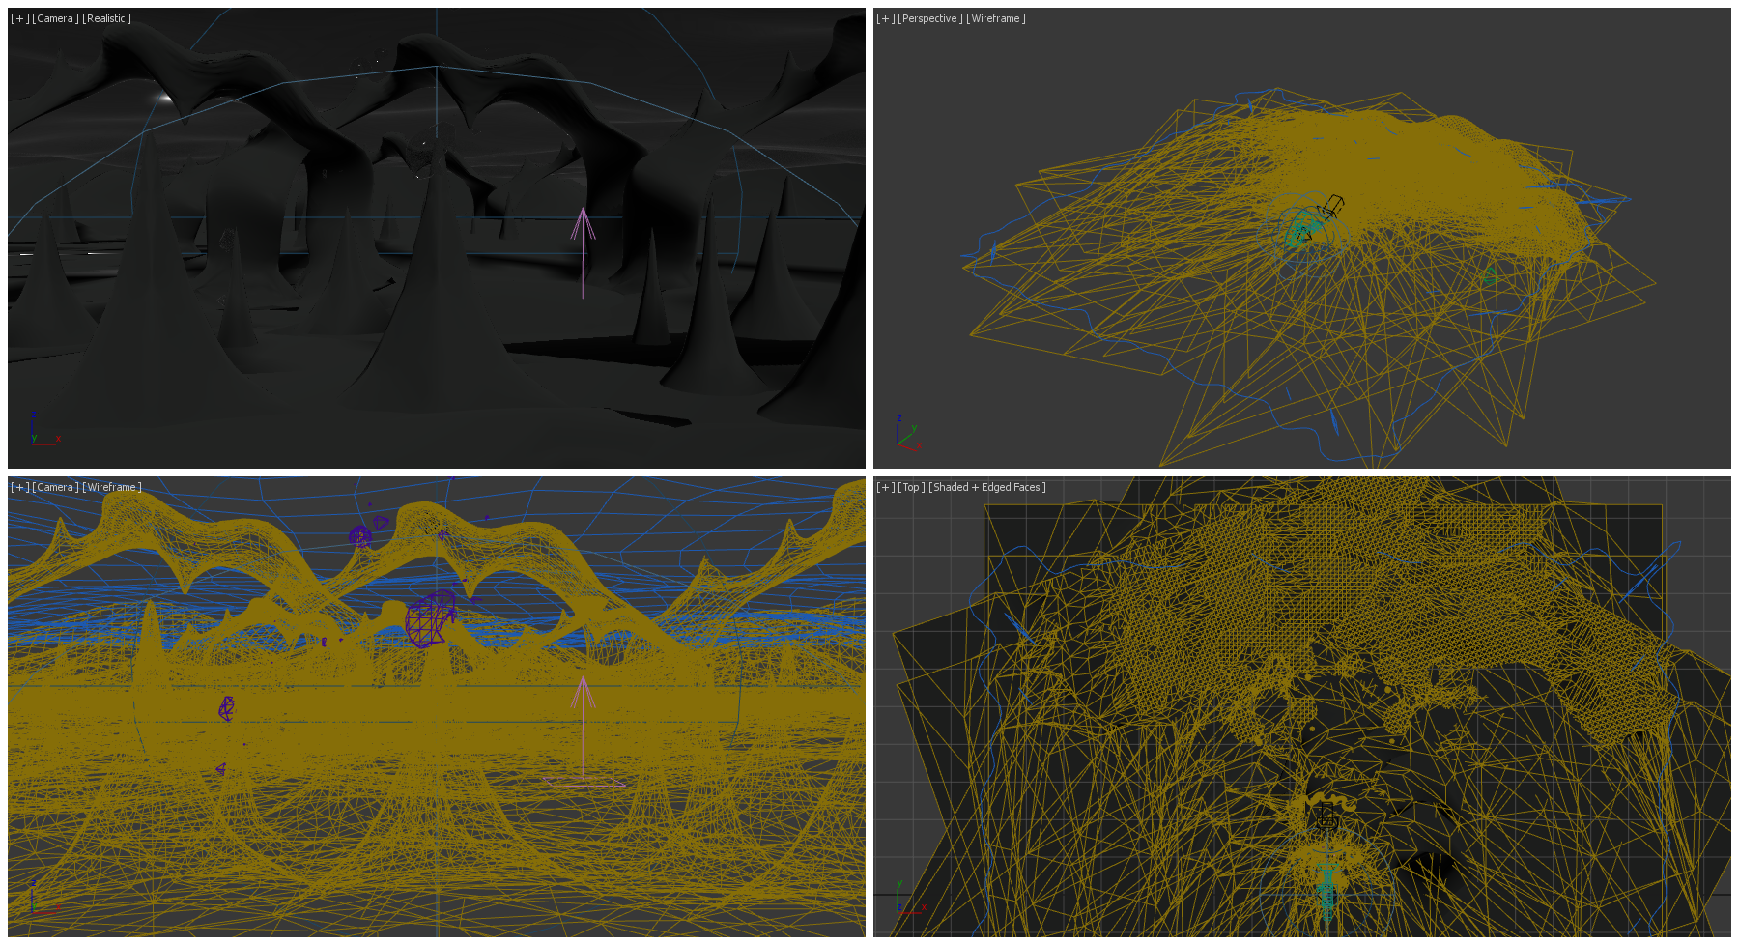This screenshot has height=945, width=1739.
Task: Click the Camera label in the bottom-left viewport
Action: pos(55,487)
